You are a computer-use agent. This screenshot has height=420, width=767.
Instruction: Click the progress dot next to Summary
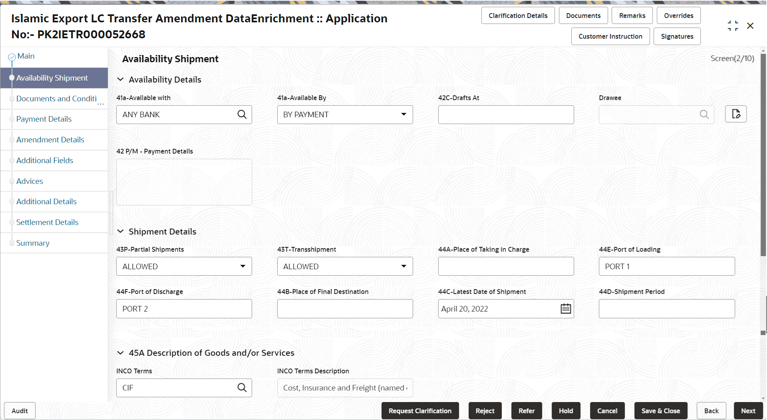click(x=12, y=243)
